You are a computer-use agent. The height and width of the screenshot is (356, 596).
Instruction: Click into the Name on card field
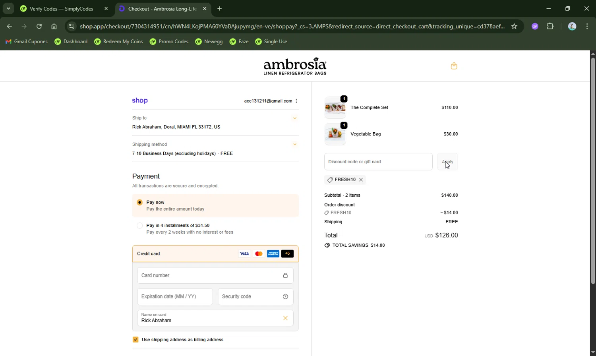click(215, 318)
